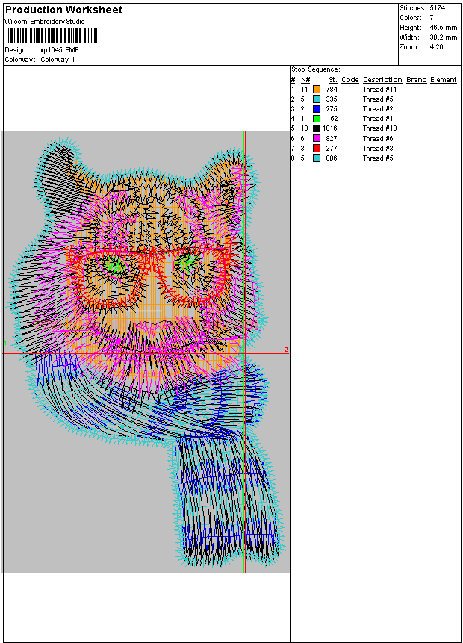Screen dimensions: 463x643
Task: Click stitch count '827' in the sequence
Action: pyautogui.click(x=332, y=139)
